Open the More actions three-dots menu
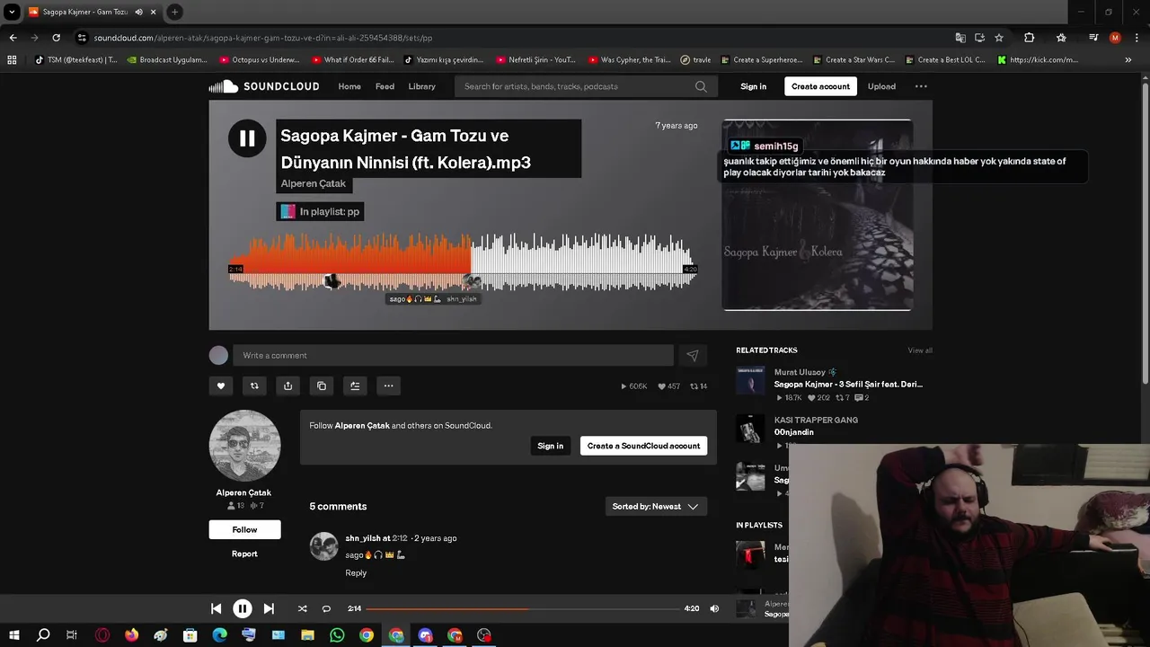This screenshot has height=647, width=1150. coord(388,386)
